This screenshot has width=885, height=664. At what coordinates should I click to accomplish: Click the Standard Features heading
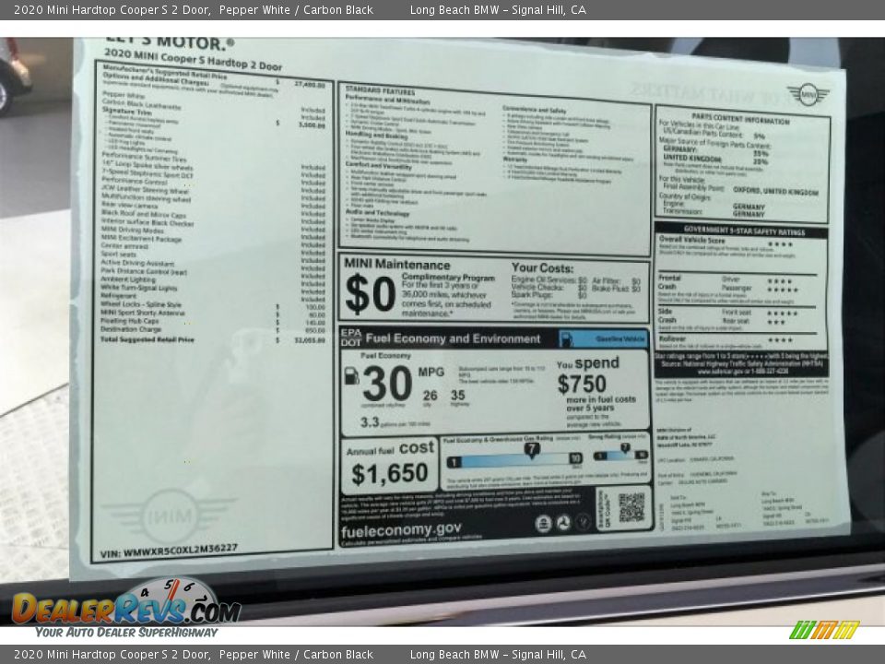pos(380,90)
